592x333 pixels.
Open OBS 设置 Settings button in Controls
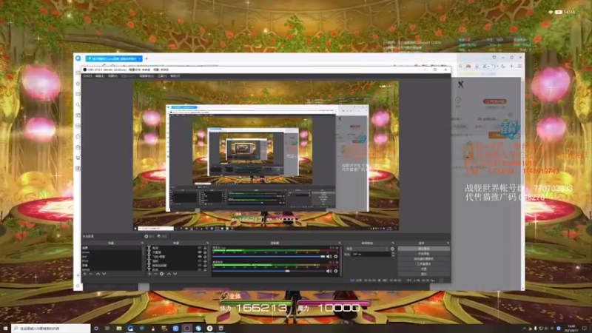click(x=424, y=269)
